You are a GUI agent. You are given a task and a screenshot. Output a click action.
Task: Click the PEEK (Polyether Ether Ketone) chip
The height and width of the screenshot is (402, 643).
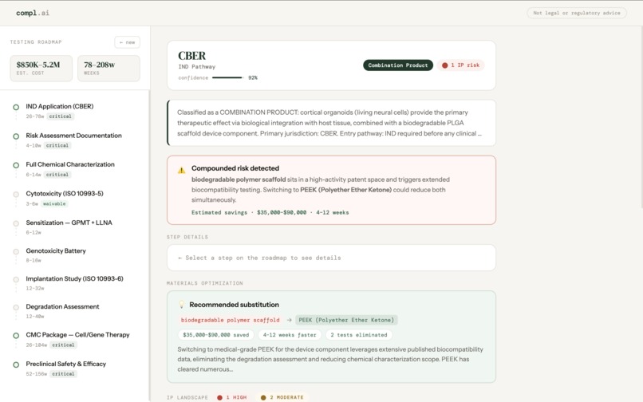tap(346, 320)
